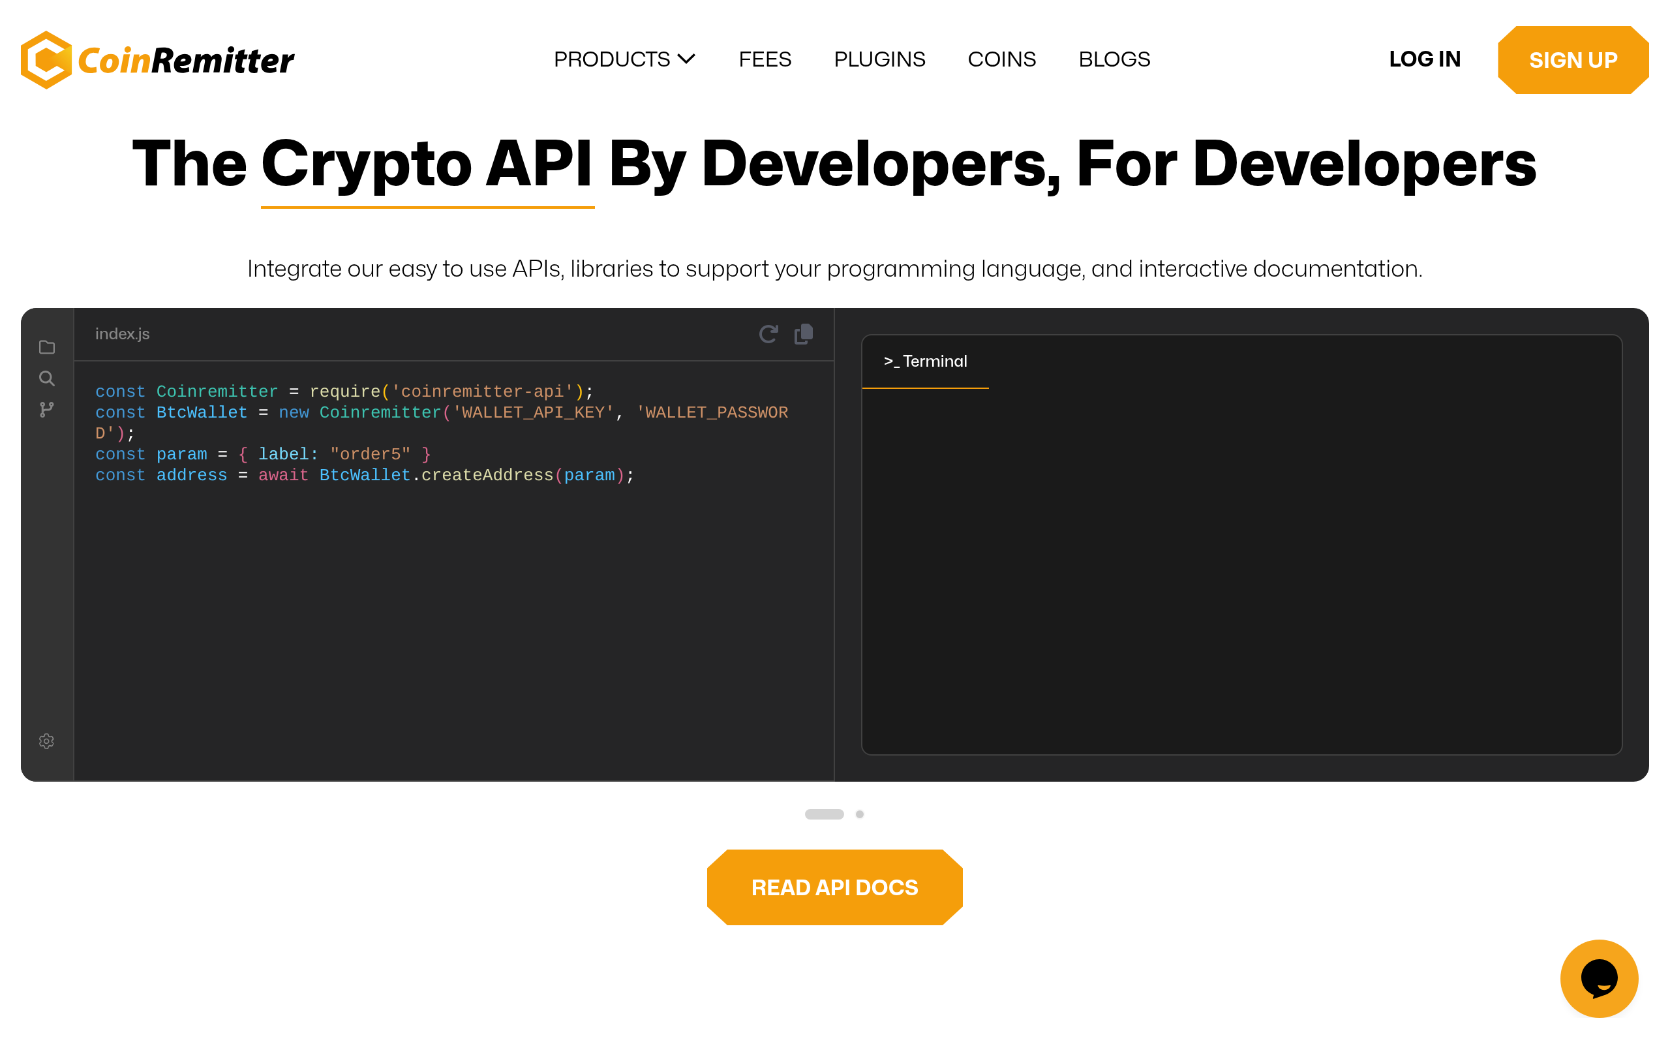
Task: Click the CoinRemitter hexagon logo
Action: [46, 60]
